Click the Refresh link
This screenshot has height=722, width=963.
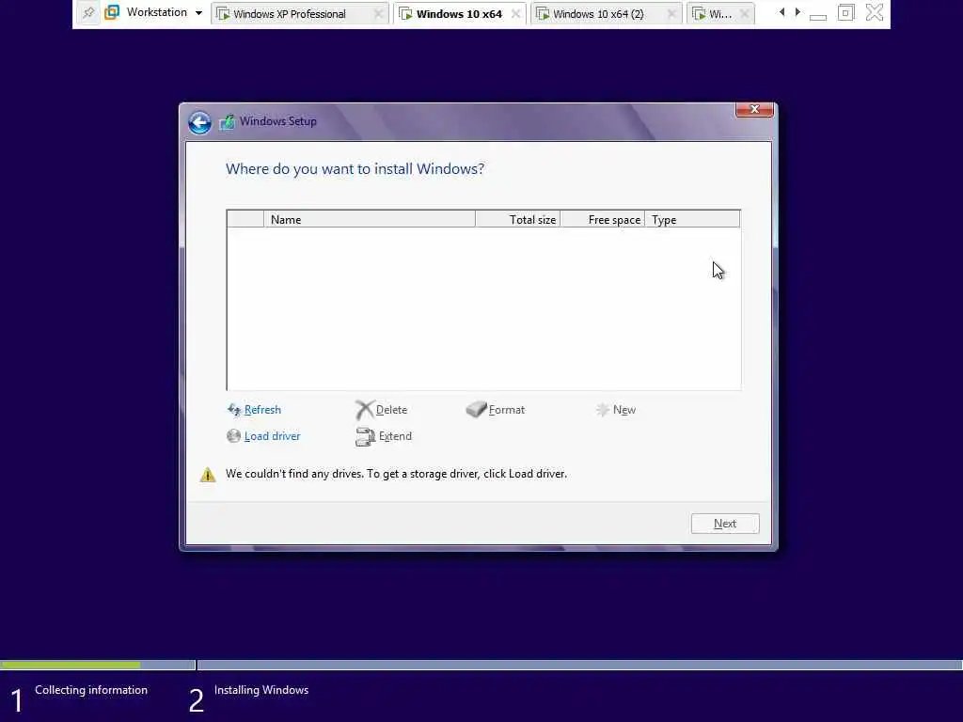pos(262,410)
